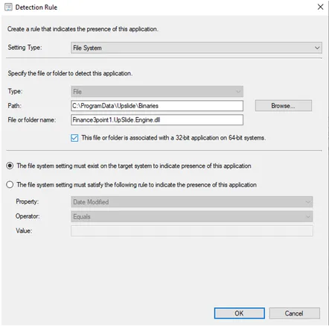Confirm with the OK button
Viewport: 329px width, 326px height.
click(240, 313)
